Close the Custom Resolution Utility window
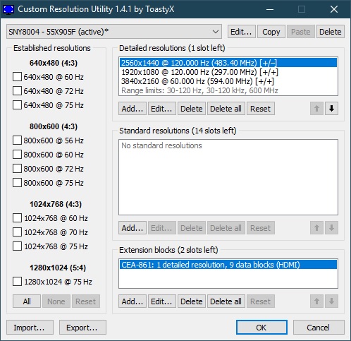The width and height of the screenshot is (351, 341). [334, 9]
